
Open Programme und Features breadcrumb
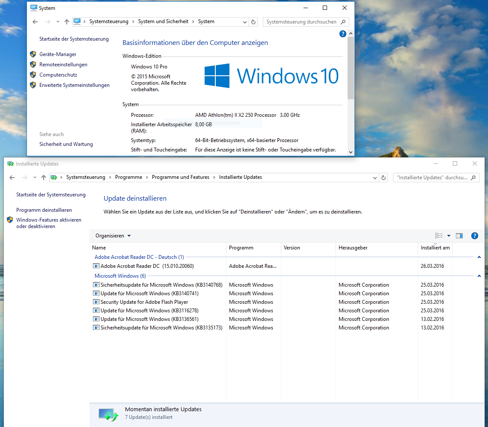[181, 177]
